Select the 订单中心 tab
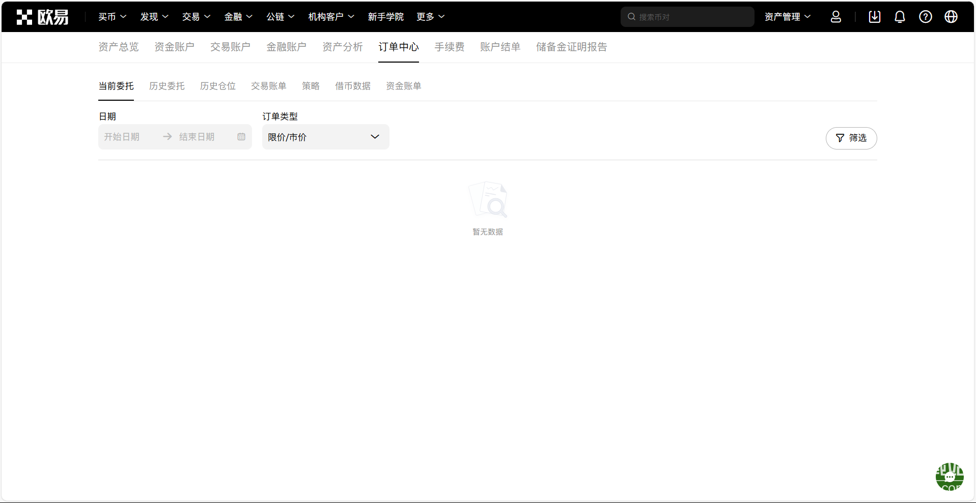The image size is (976, 503). pos(399,47)
